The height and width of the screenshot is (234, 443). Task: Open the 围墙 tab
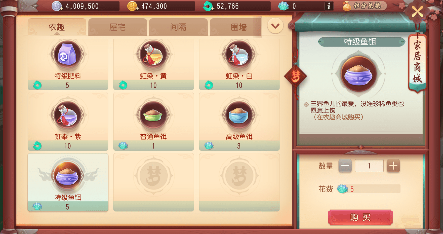coord(236,27)
